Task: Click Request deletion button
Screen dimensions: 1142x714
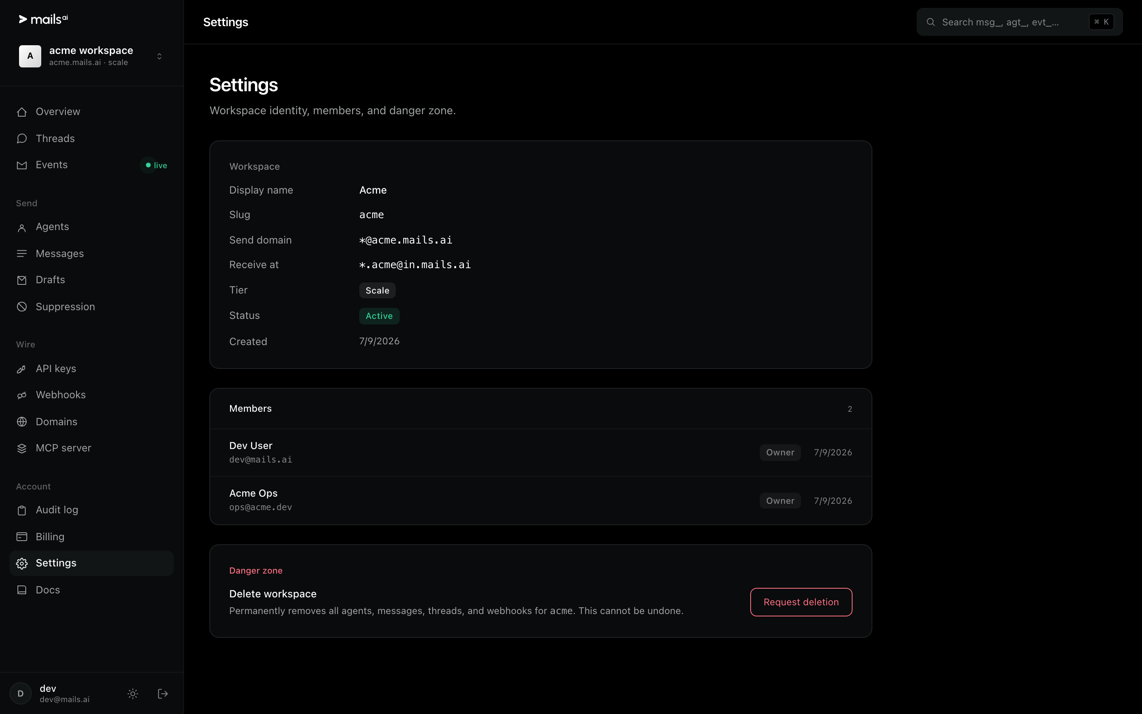Action: click(801, 602)
